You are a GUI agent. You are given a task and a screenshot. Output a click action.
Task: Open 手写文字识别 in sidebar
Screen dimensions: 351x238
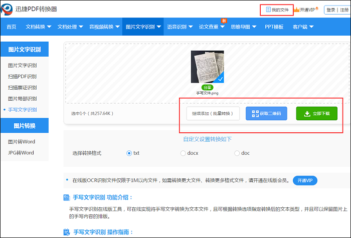[x=23, y=110]
